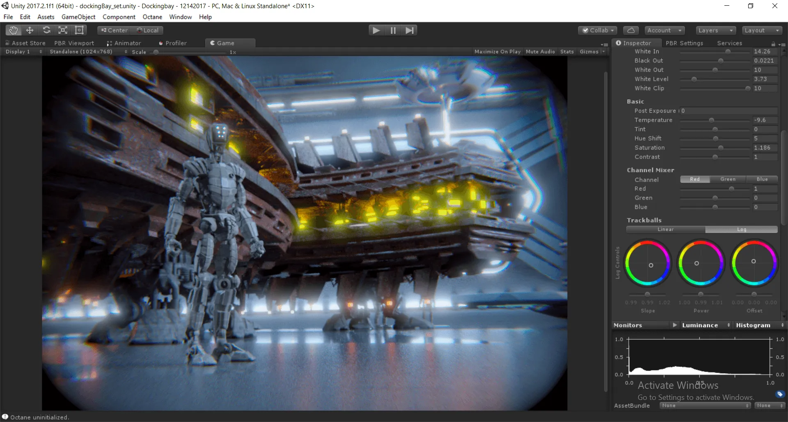
Task: Select the Scale tool
Action: pos(62,30)
